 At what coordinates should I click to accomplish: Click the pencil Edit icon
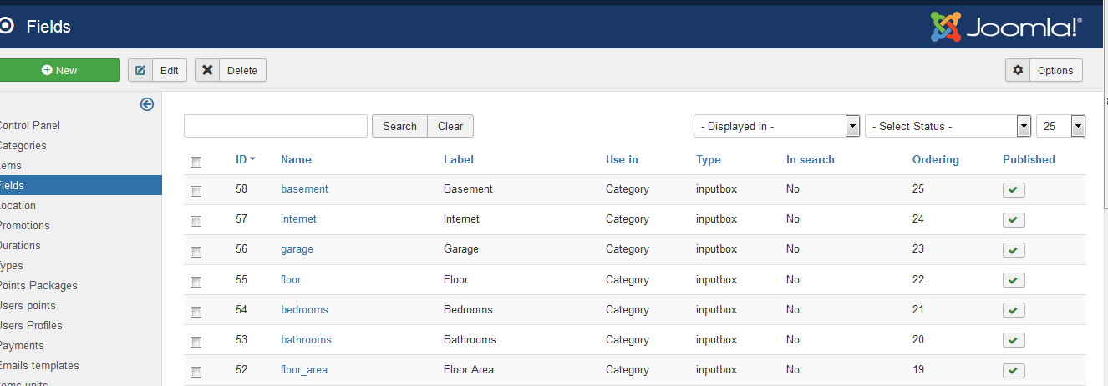(140, 70)
